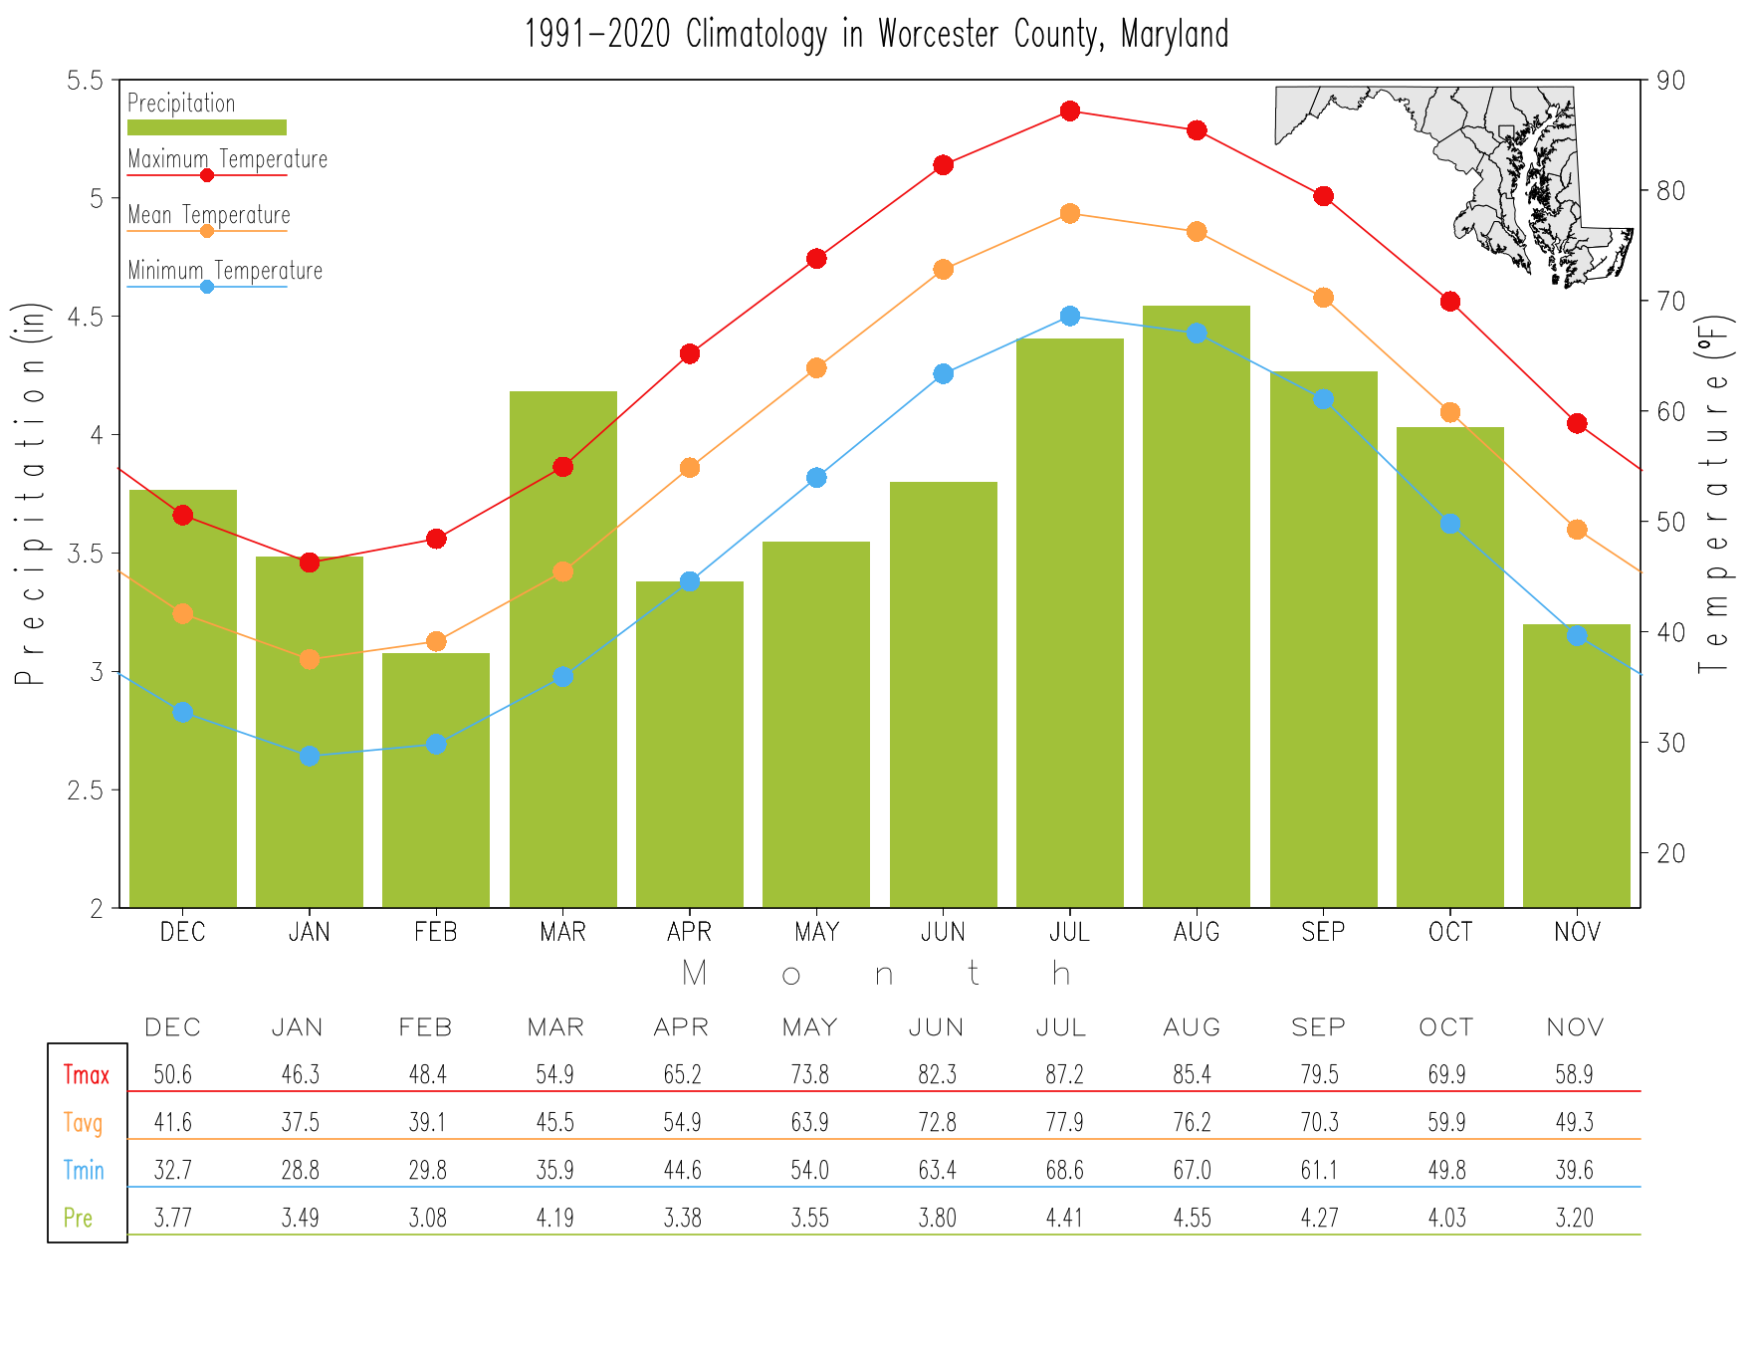Click the 5.5 tick on the precipitation axis
The height and width of the screenshot is (1354, 1752).
coord(86,81)
